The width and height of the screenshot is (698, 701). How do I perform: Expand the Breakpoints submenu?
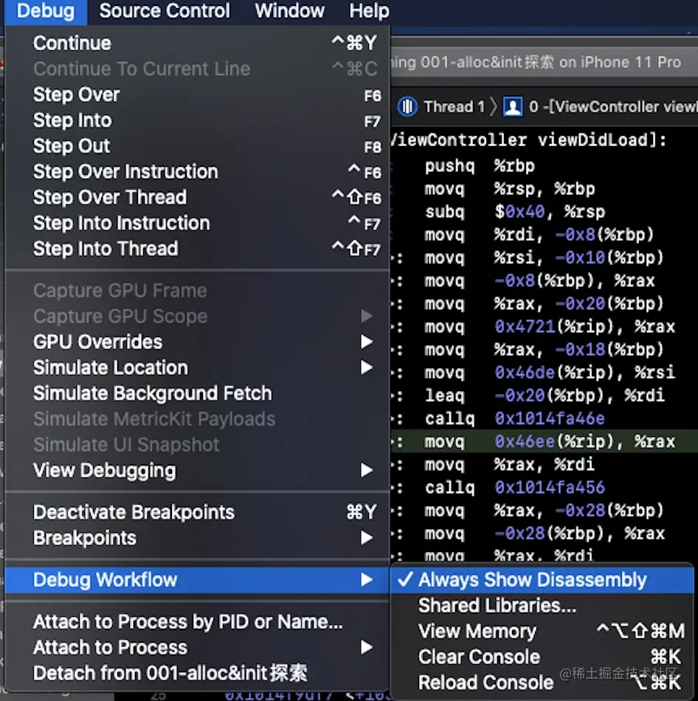[x=85, y=538]
